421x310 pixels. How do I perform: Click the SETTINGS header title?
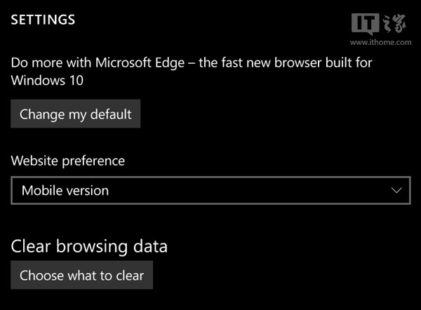click(43, 20)
